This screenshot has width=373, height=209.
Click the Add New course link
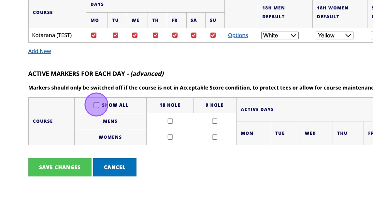point(39,51)
